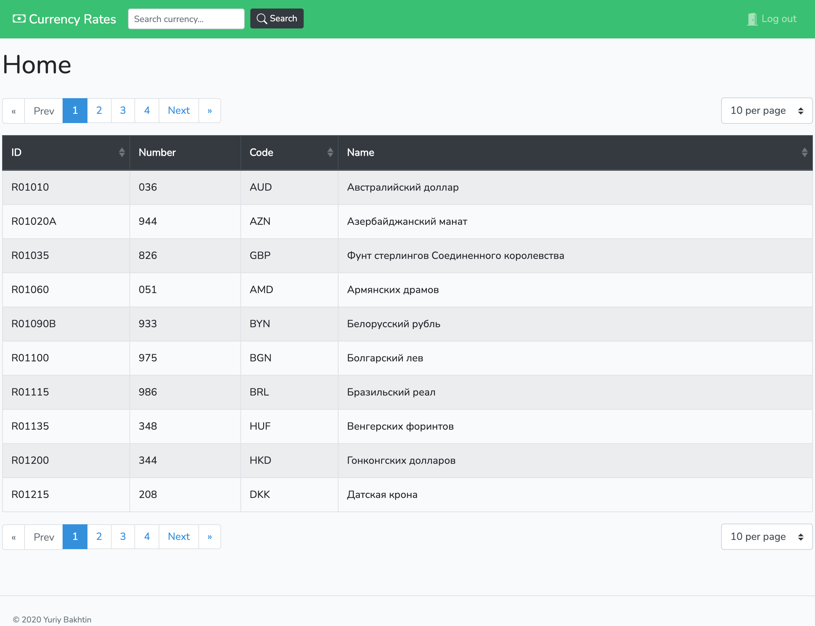Click the Log out door icon

pyautogui.click(x=752, y=19)
